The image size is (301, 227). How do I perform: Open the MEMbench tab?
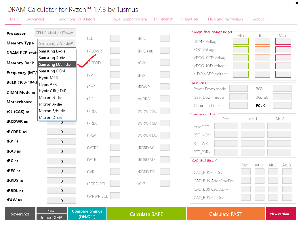(163, 19)
